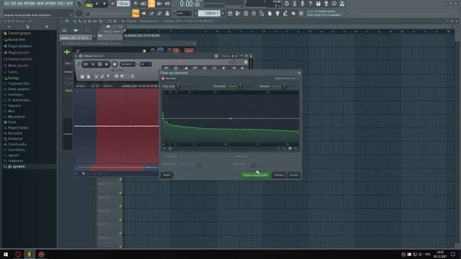The height and width of the screenshot is (259, 461).
Task: Click the Reset button in Clean up dialog
Action: [x=166, y=175]
